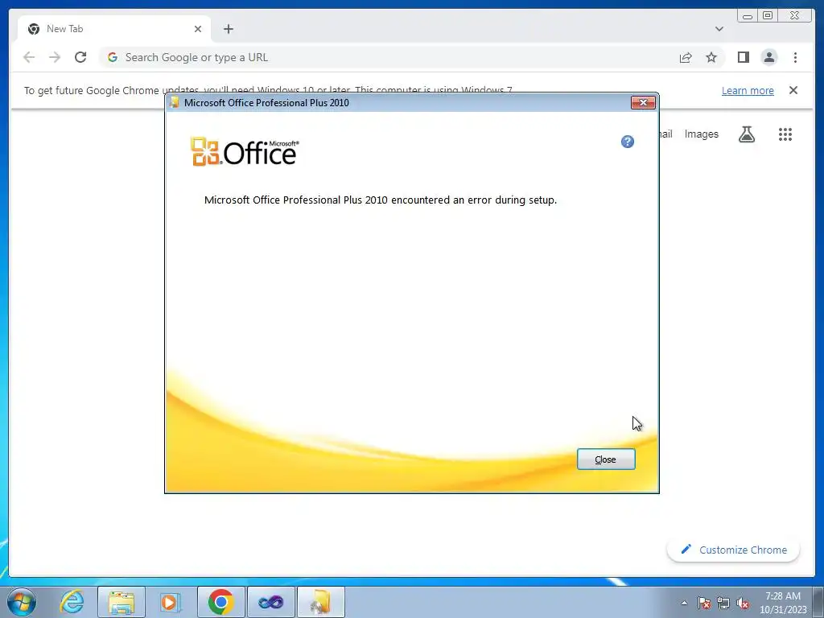Launch Internet Explorer from taskbar
This screenshot has width=824, height=618.
72,602
